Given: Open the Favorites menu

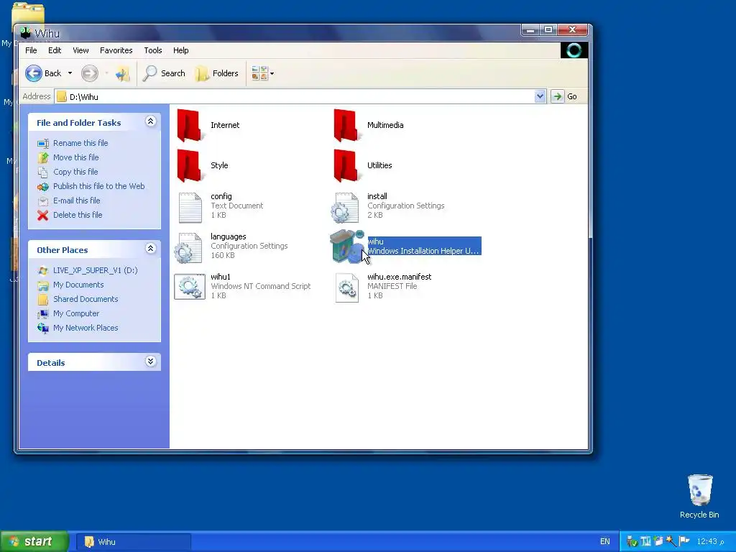Looking at the screenshot, I should (x=116, y=50).
